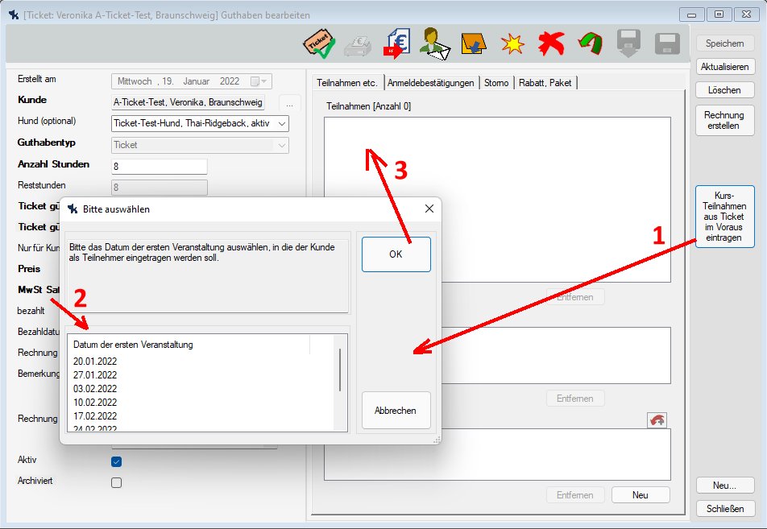Toggle the Aktiv checkbox
This screenshot has height=529, width=767.
(x=116, y=461)
